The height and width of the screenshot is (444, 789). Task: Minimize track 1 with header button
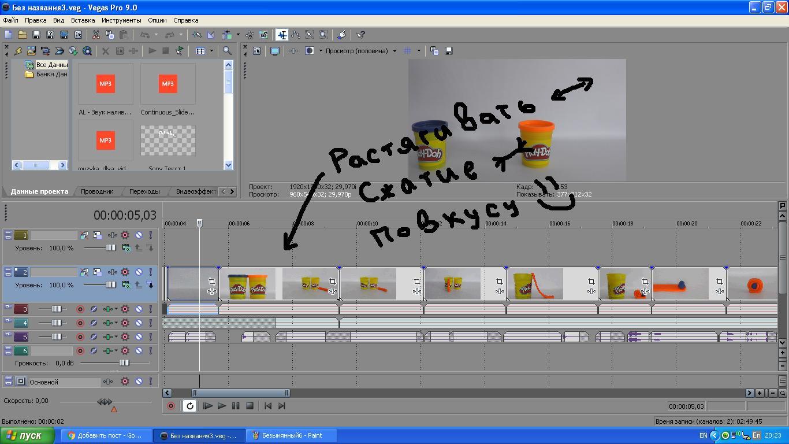click(8, 233)
